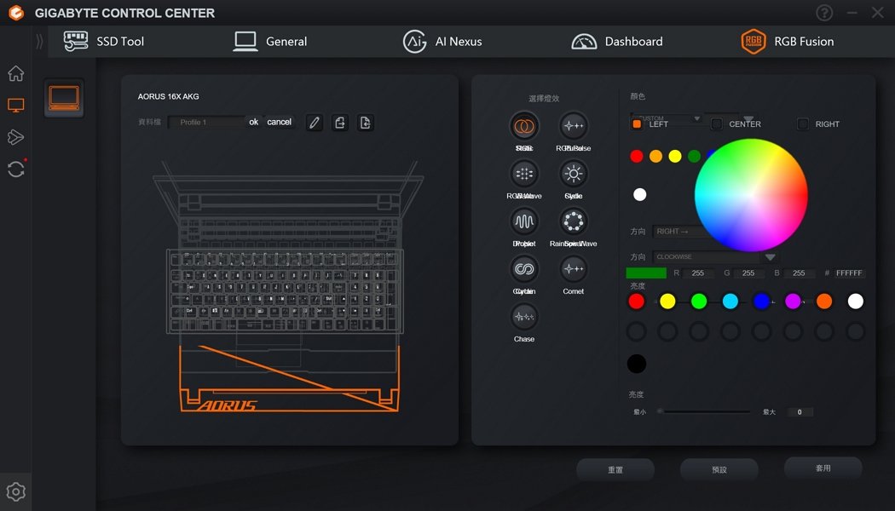
Task: Open the CLOCKWISE direction dropdown
Action: pyautogui.click(x=716, y=256)
